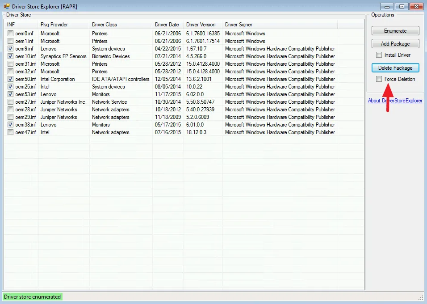Viewport: 427px width, 304px height.
Task: Click driver version 6.1.7601.17514
Action: click(x=203, y=41)
